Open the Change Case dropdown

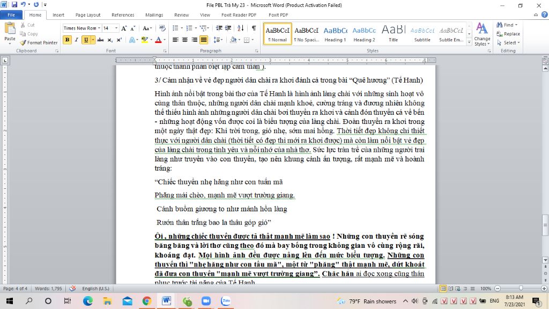point(147,28)
